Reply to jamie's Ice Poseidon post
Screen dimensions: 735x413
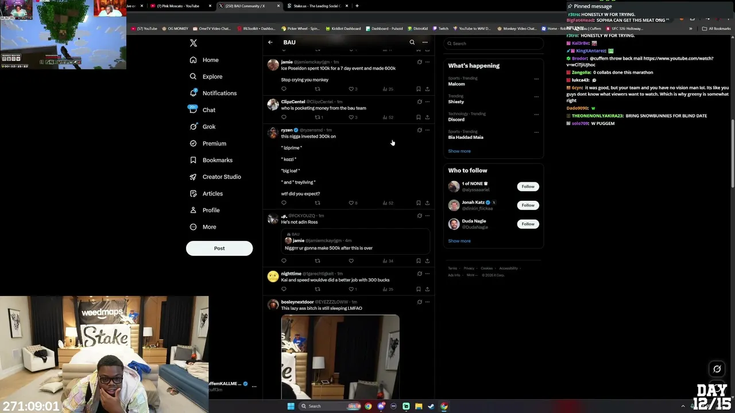point(284,89)
